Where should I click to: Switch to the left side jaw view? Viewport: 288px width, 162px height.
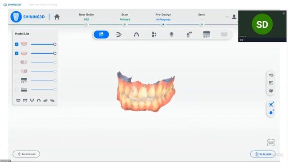point(45,100)
